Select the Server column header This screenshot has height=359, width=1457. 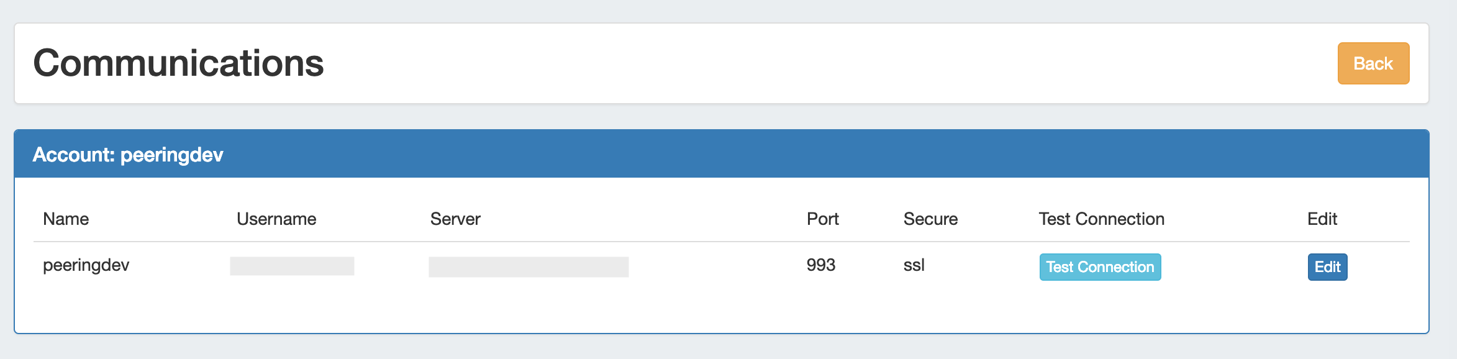click(455, 219)
